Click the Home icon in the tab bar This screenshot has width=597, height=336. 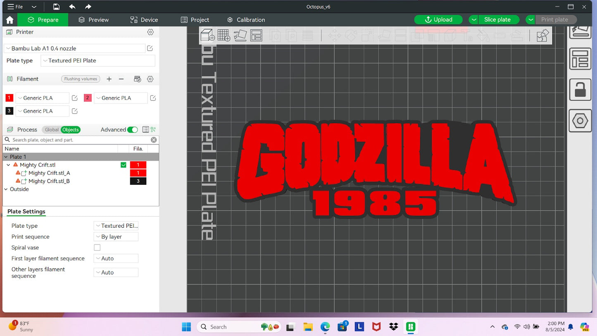click(x=10, y=20)
